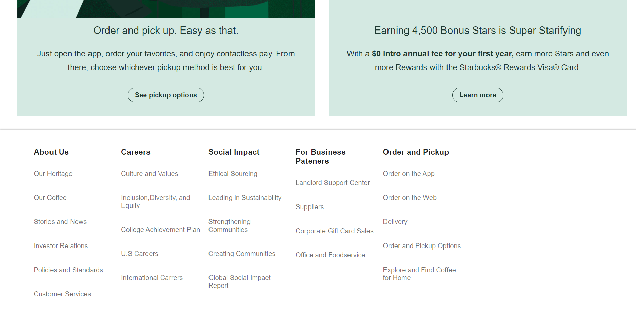Select Our Coffee under About Us
Image resolution: width=636 pixels, height=315 pixels.
[50, 198]
